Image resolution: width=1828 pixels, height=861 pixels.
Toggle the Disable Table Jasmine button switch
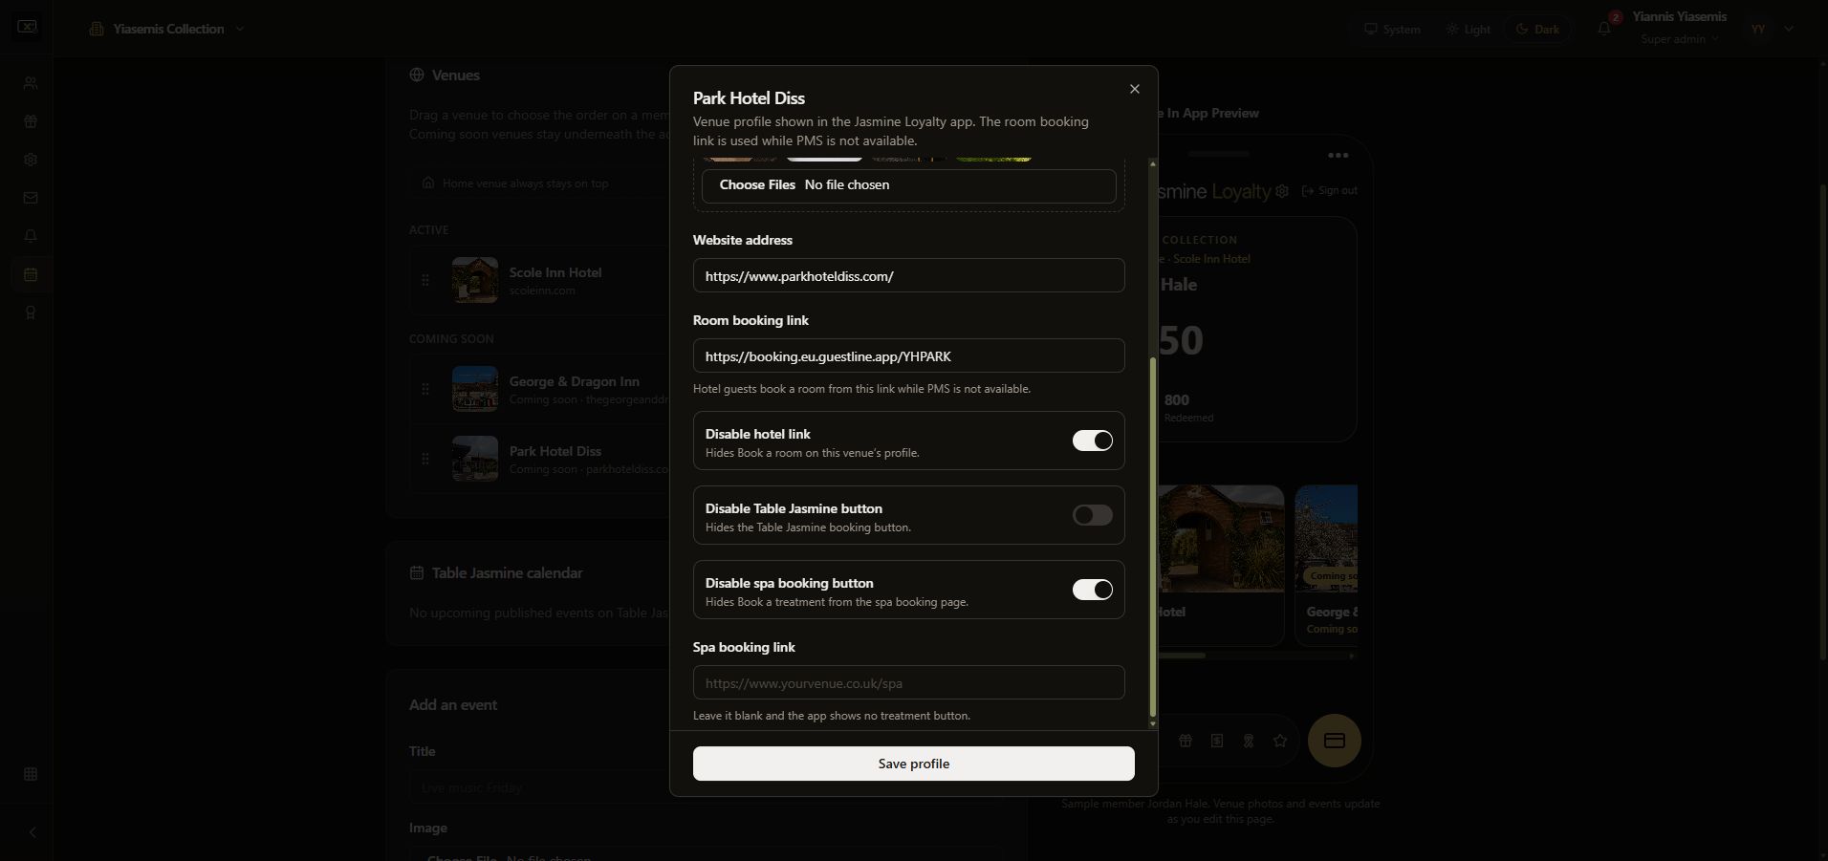pos(1092,515)
